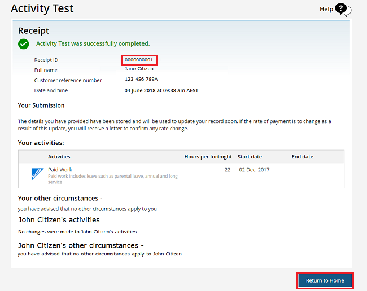
Task: Select the Receipt ID value 0000000001
Action: [x=139, y=60]
